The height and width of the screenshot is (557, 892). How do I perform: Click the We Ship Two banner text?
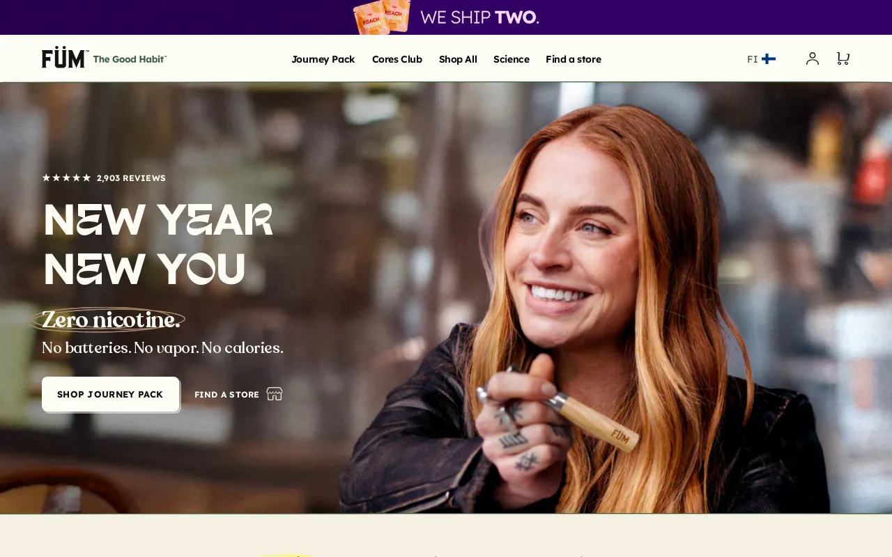pos(479,17)
